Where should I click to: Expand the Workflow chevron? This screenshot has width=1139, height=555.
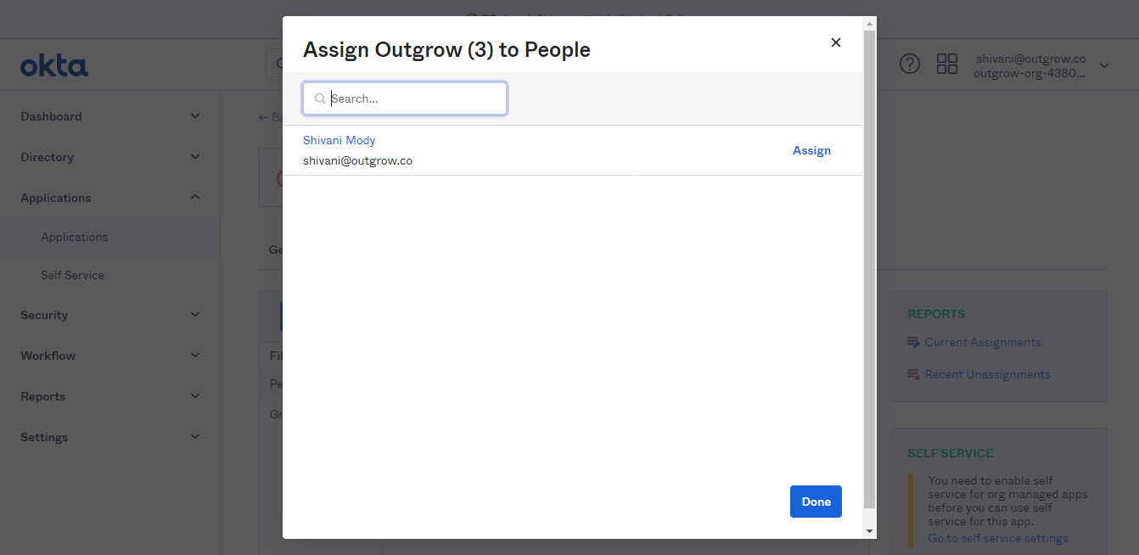coord(195,355)
